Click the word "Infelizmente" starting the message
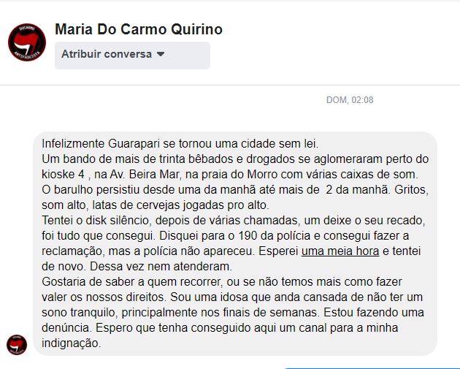Image resolution: width=460 pixels, height=369 pixels. pyautogui.click(x=74, y=143)
